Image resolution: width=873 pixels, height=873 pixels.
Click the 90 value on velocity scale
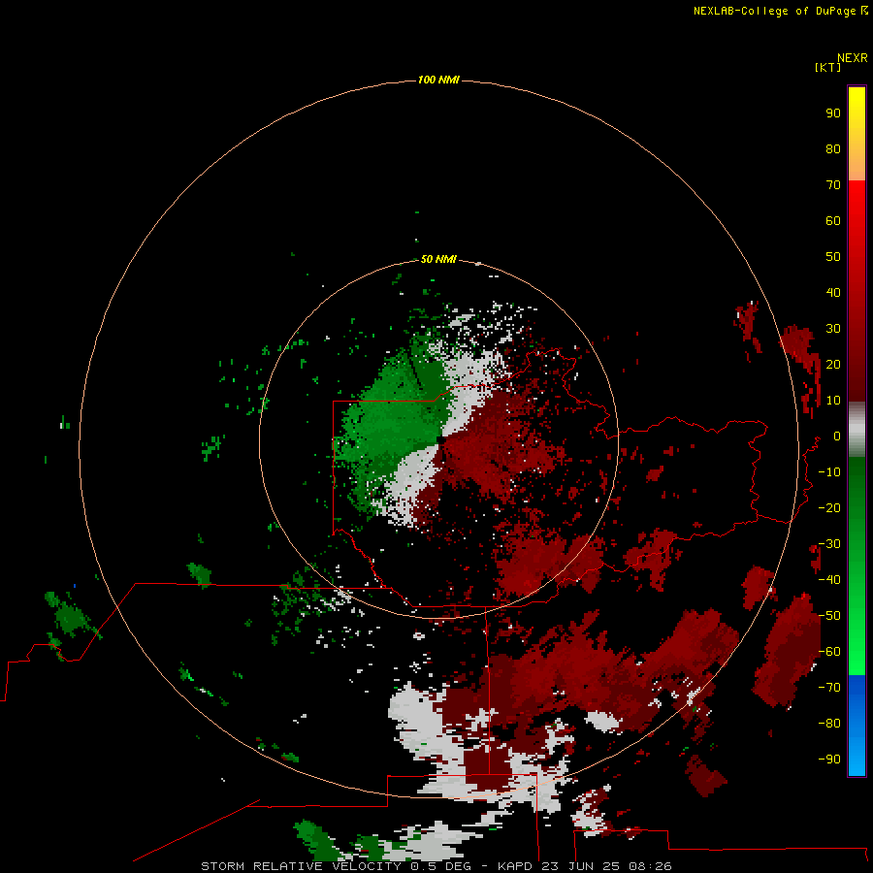point(833,113)
